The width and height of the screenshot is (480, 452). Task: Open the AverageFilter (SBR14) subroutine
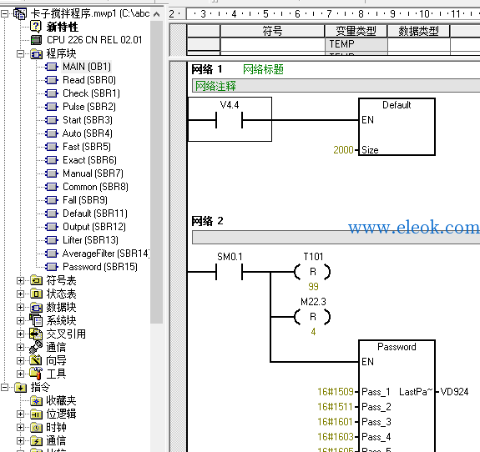tap(106, 254)
